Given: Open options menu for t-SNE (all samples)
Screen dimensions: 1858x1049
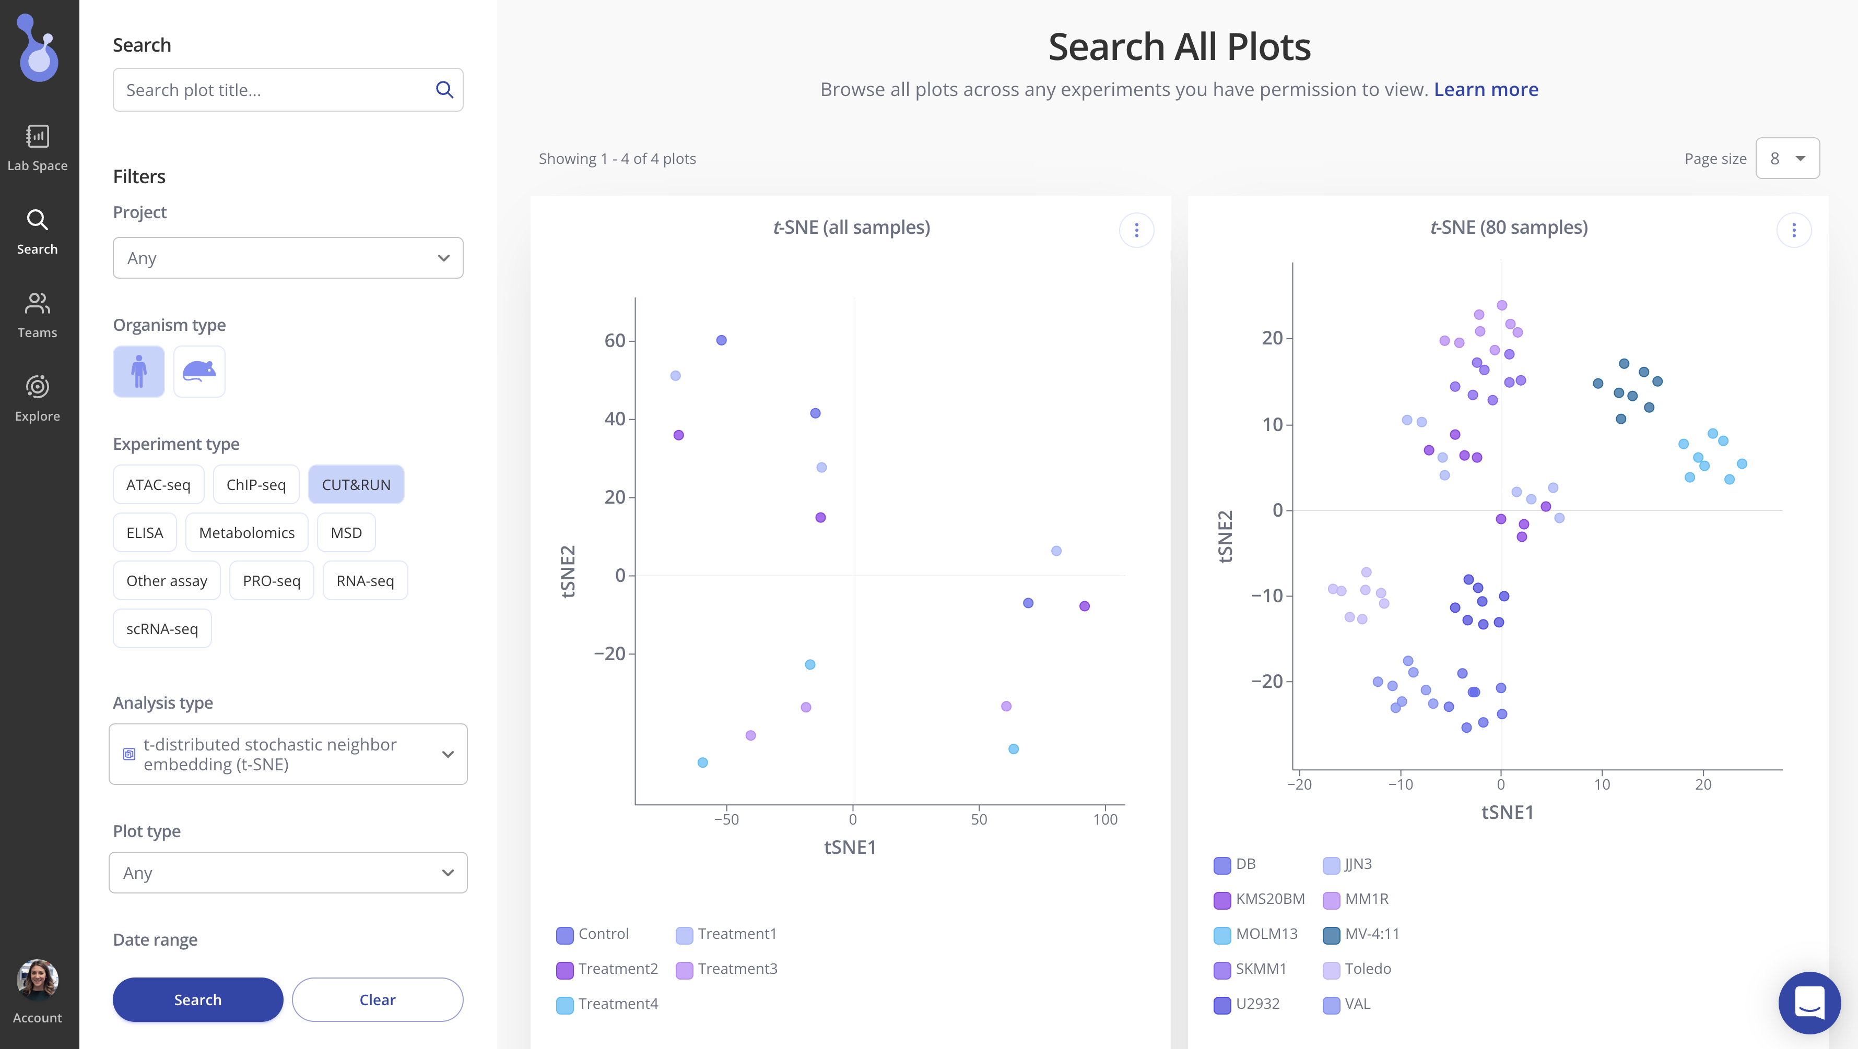Looking at the screenshot, I should coord(1136,230).
